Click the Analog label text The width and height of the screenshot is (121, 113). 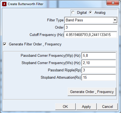[x=100, y=12]
